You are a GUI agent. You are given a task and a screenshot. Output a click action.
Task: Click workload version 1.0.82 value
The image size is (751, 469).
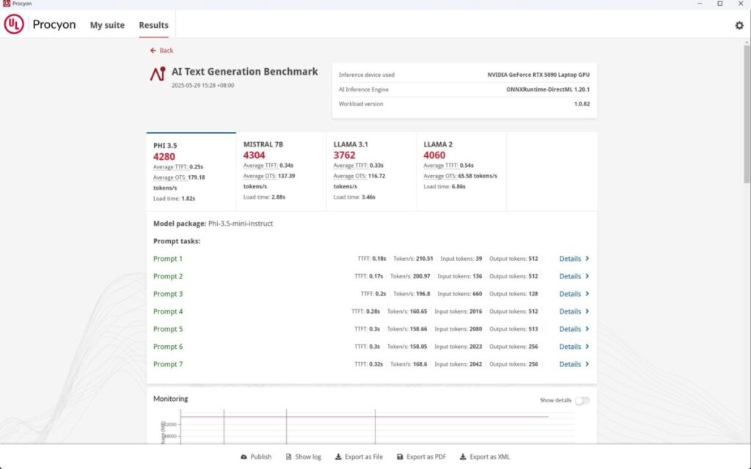tap(582, 104)
